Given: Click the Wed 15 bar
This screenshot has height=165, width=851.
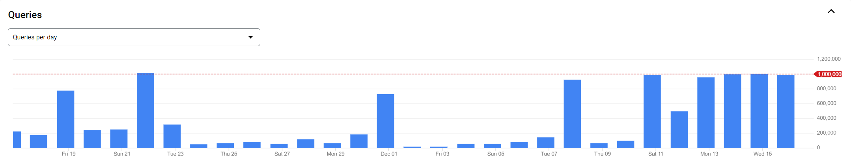Looking at the screenshot, I should (759, 111).
